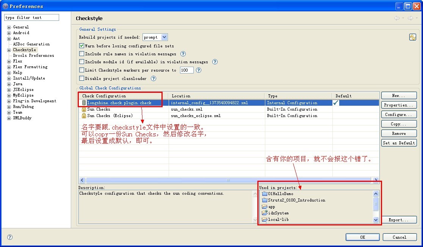Viewport: 423px width, 247px height.
Task: Click the Check Configuration column header
Action: (124, 96)
